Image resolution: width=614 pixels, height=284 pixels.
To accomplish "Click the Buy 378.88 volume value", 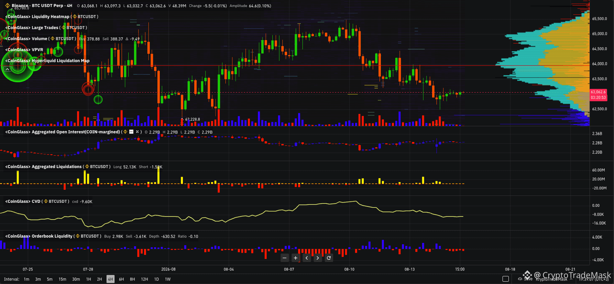I will (89, 39).
